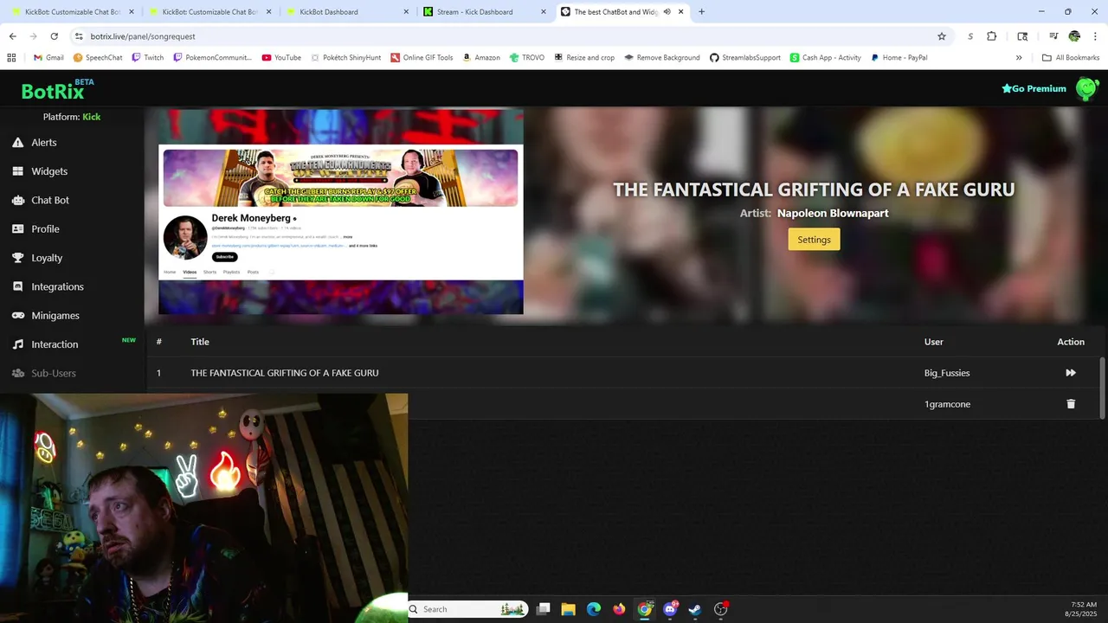Open the Chrome extensions puzzle icon

(x=992, y=36)
